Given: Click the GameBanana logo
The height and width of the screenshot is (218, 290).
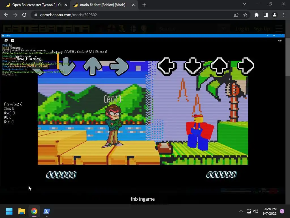Looking at the screenshot, I should tap(46, 29).
